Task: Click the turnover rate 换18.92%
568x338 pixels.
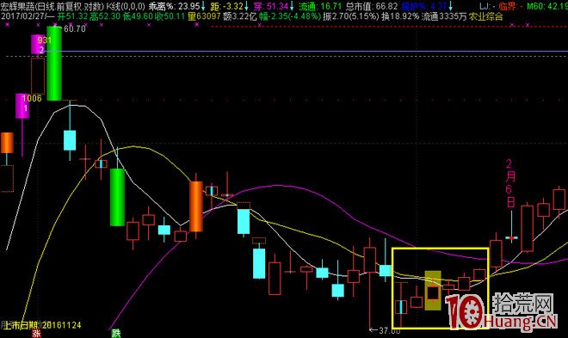Action: click(400, 16)
